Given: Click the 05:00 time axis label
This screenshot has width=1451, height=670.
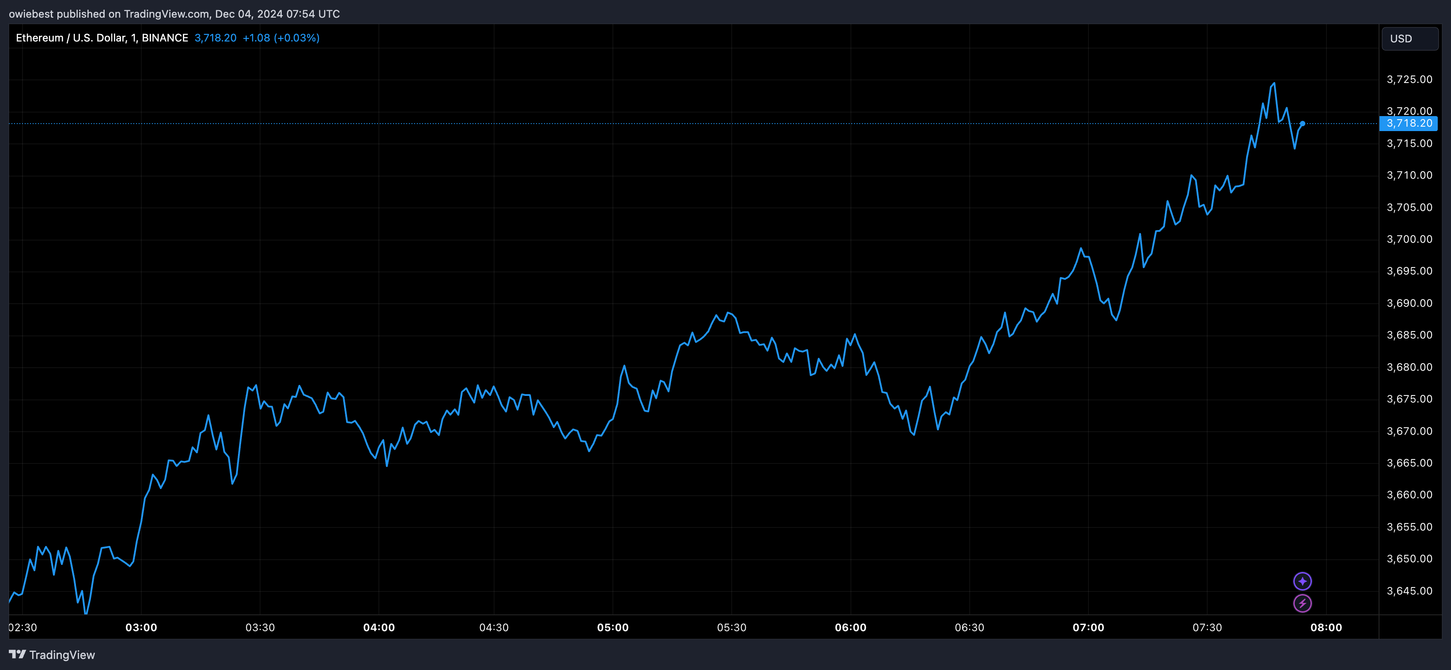Looking at the screenshot, I should (613, 627).
